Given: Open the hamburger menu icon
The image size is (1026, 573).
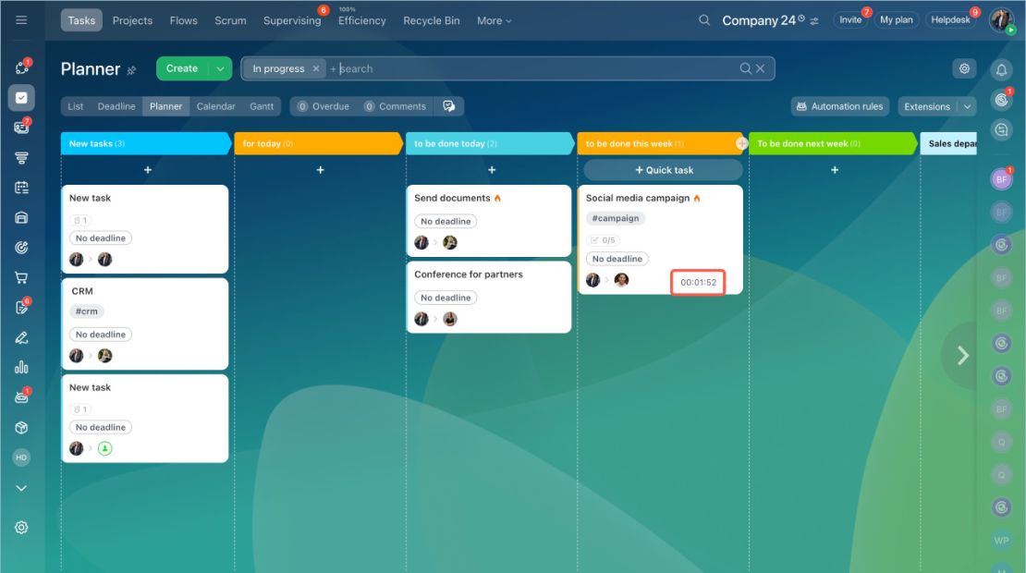Looking at the screenshot, I should click(21, 20).
